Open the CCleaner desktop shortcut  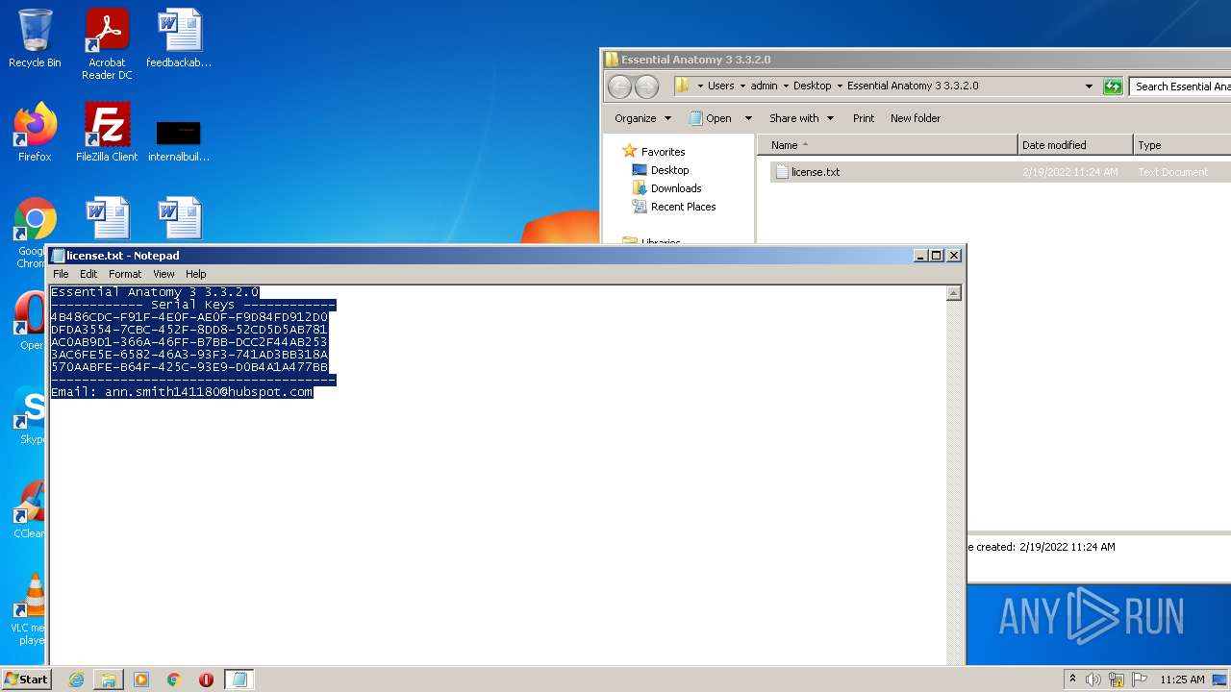pyautogui.click(x=31, y=509)
